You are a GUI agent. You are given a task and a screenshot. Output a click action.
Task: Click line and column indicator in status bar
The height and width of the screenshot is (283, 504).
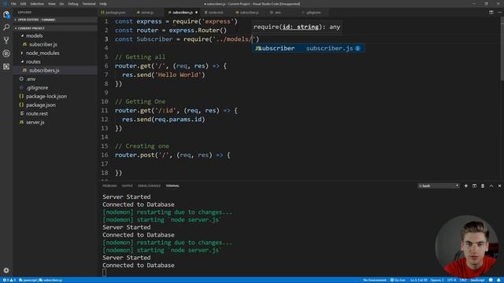point(418,280)
